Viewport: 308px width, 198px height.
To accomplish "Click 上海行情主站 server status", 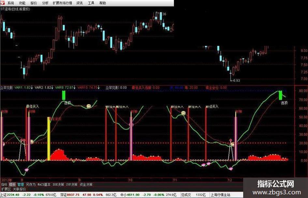I will click(x=220, y=195).
